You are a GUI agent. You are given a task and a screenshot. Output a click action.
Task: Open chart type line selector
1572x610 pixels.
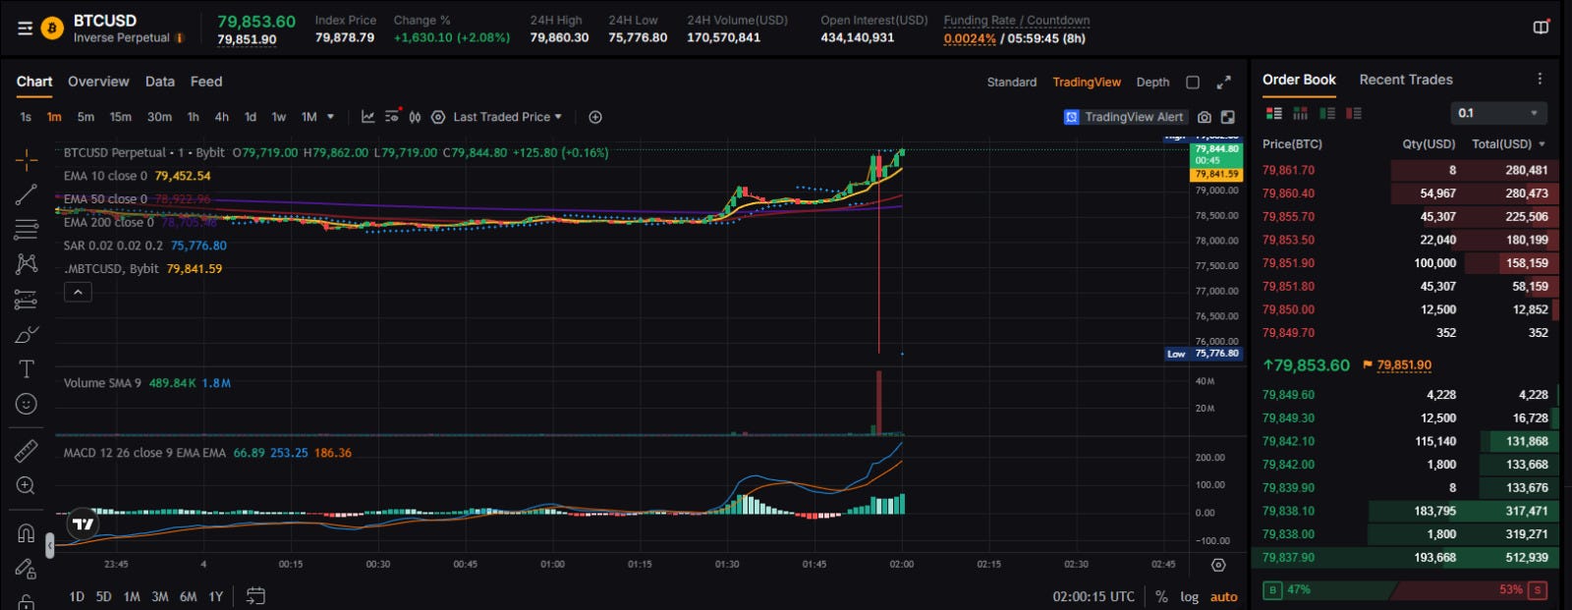point(367,117)
